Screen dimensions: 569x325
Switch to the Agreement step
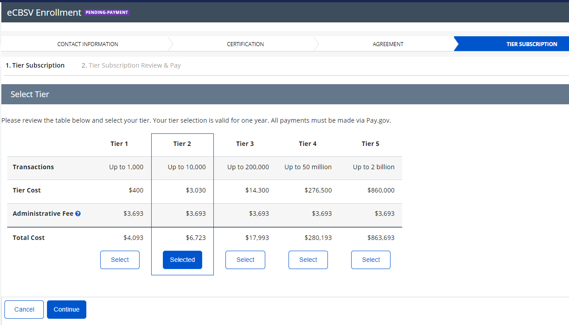[x=388, y=44]
